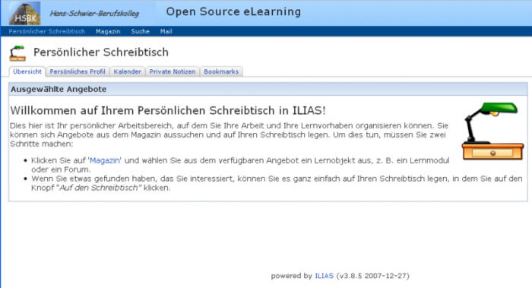532x288 pixels.
Task: Click the Hans-Schwier-Berufskolleg header text
Action: click(94, 14)
